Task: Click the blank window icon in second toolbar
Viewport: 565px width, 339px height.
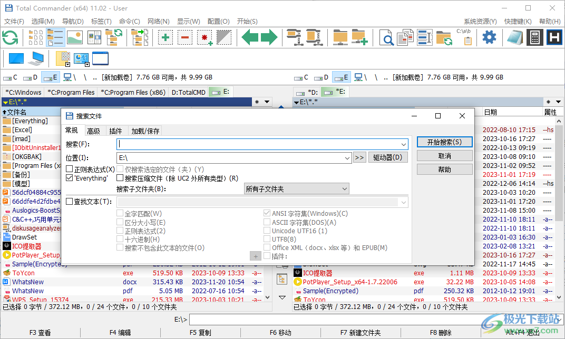Action: click(100, 58)
